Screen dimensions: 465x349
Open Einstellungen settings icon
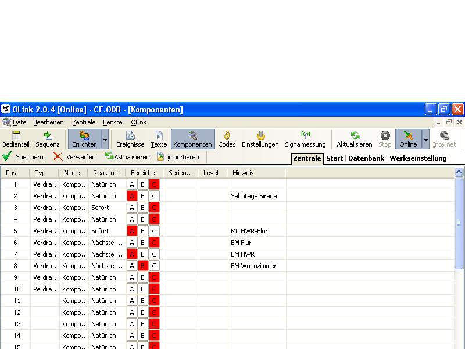(x=260, y=139)
